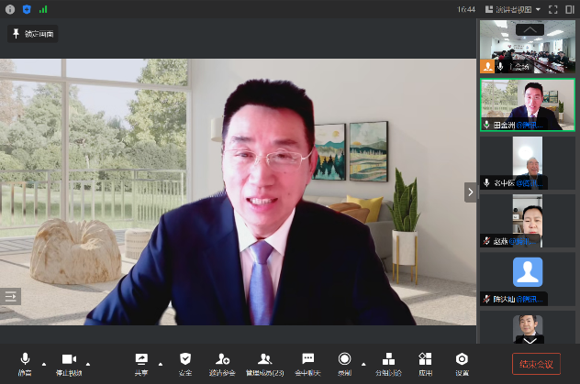580x384 pixels.
Task: Click the Pin Screen button
Action: click(33, 34)
